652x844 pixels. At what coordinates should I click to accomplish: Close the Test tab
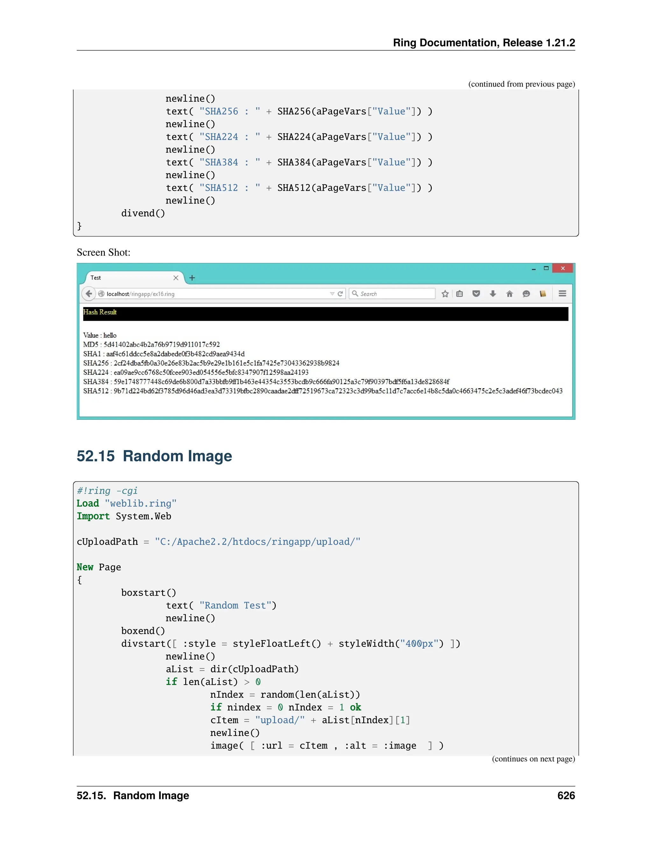tap(176, 278)
